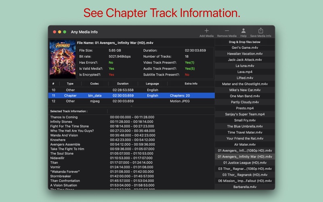Select Partly Cloudy.m4v

245,102
